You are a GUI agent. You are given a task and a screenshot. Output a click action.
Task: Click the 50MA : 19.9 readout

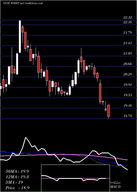(17, 171)
